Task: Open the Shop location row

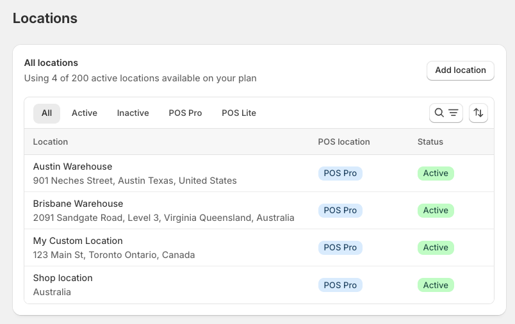Action: click(259, 285)
